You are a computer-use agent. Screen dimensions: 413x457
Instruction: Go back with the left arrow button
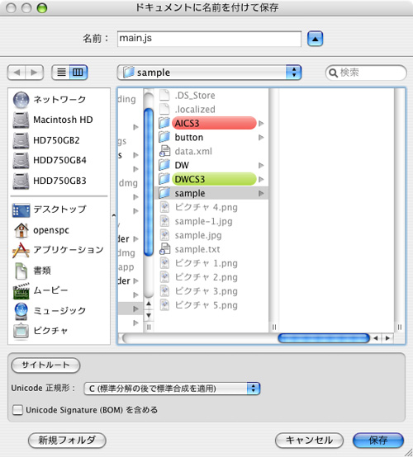[x=17, y=73]
